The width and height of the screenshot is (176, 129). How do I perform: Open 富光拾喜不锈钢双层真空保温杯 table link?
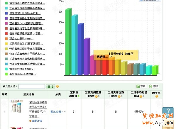(38, 109)
